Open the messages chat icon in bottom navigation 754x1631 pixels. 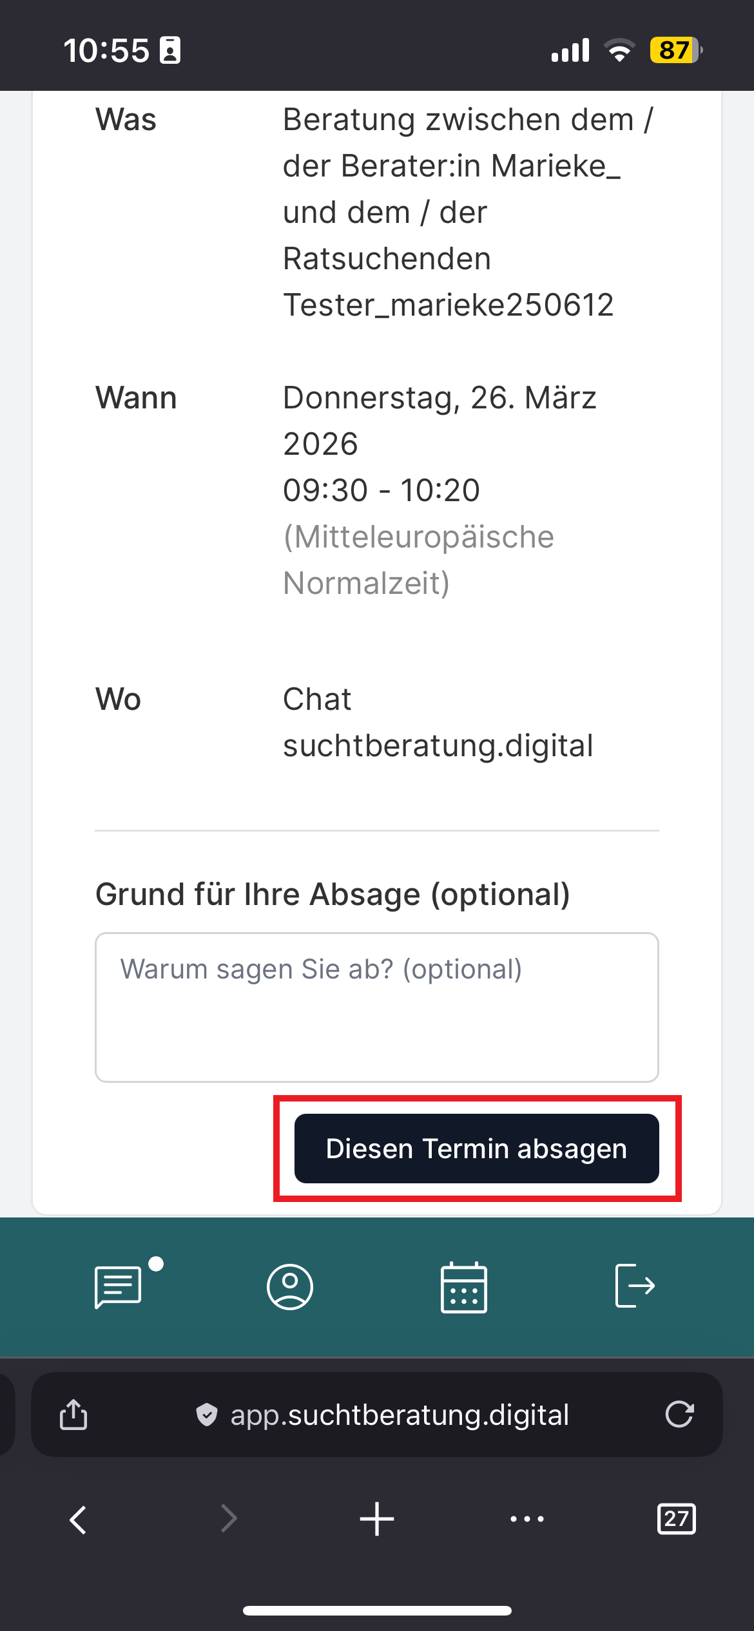click(119, 1287)
